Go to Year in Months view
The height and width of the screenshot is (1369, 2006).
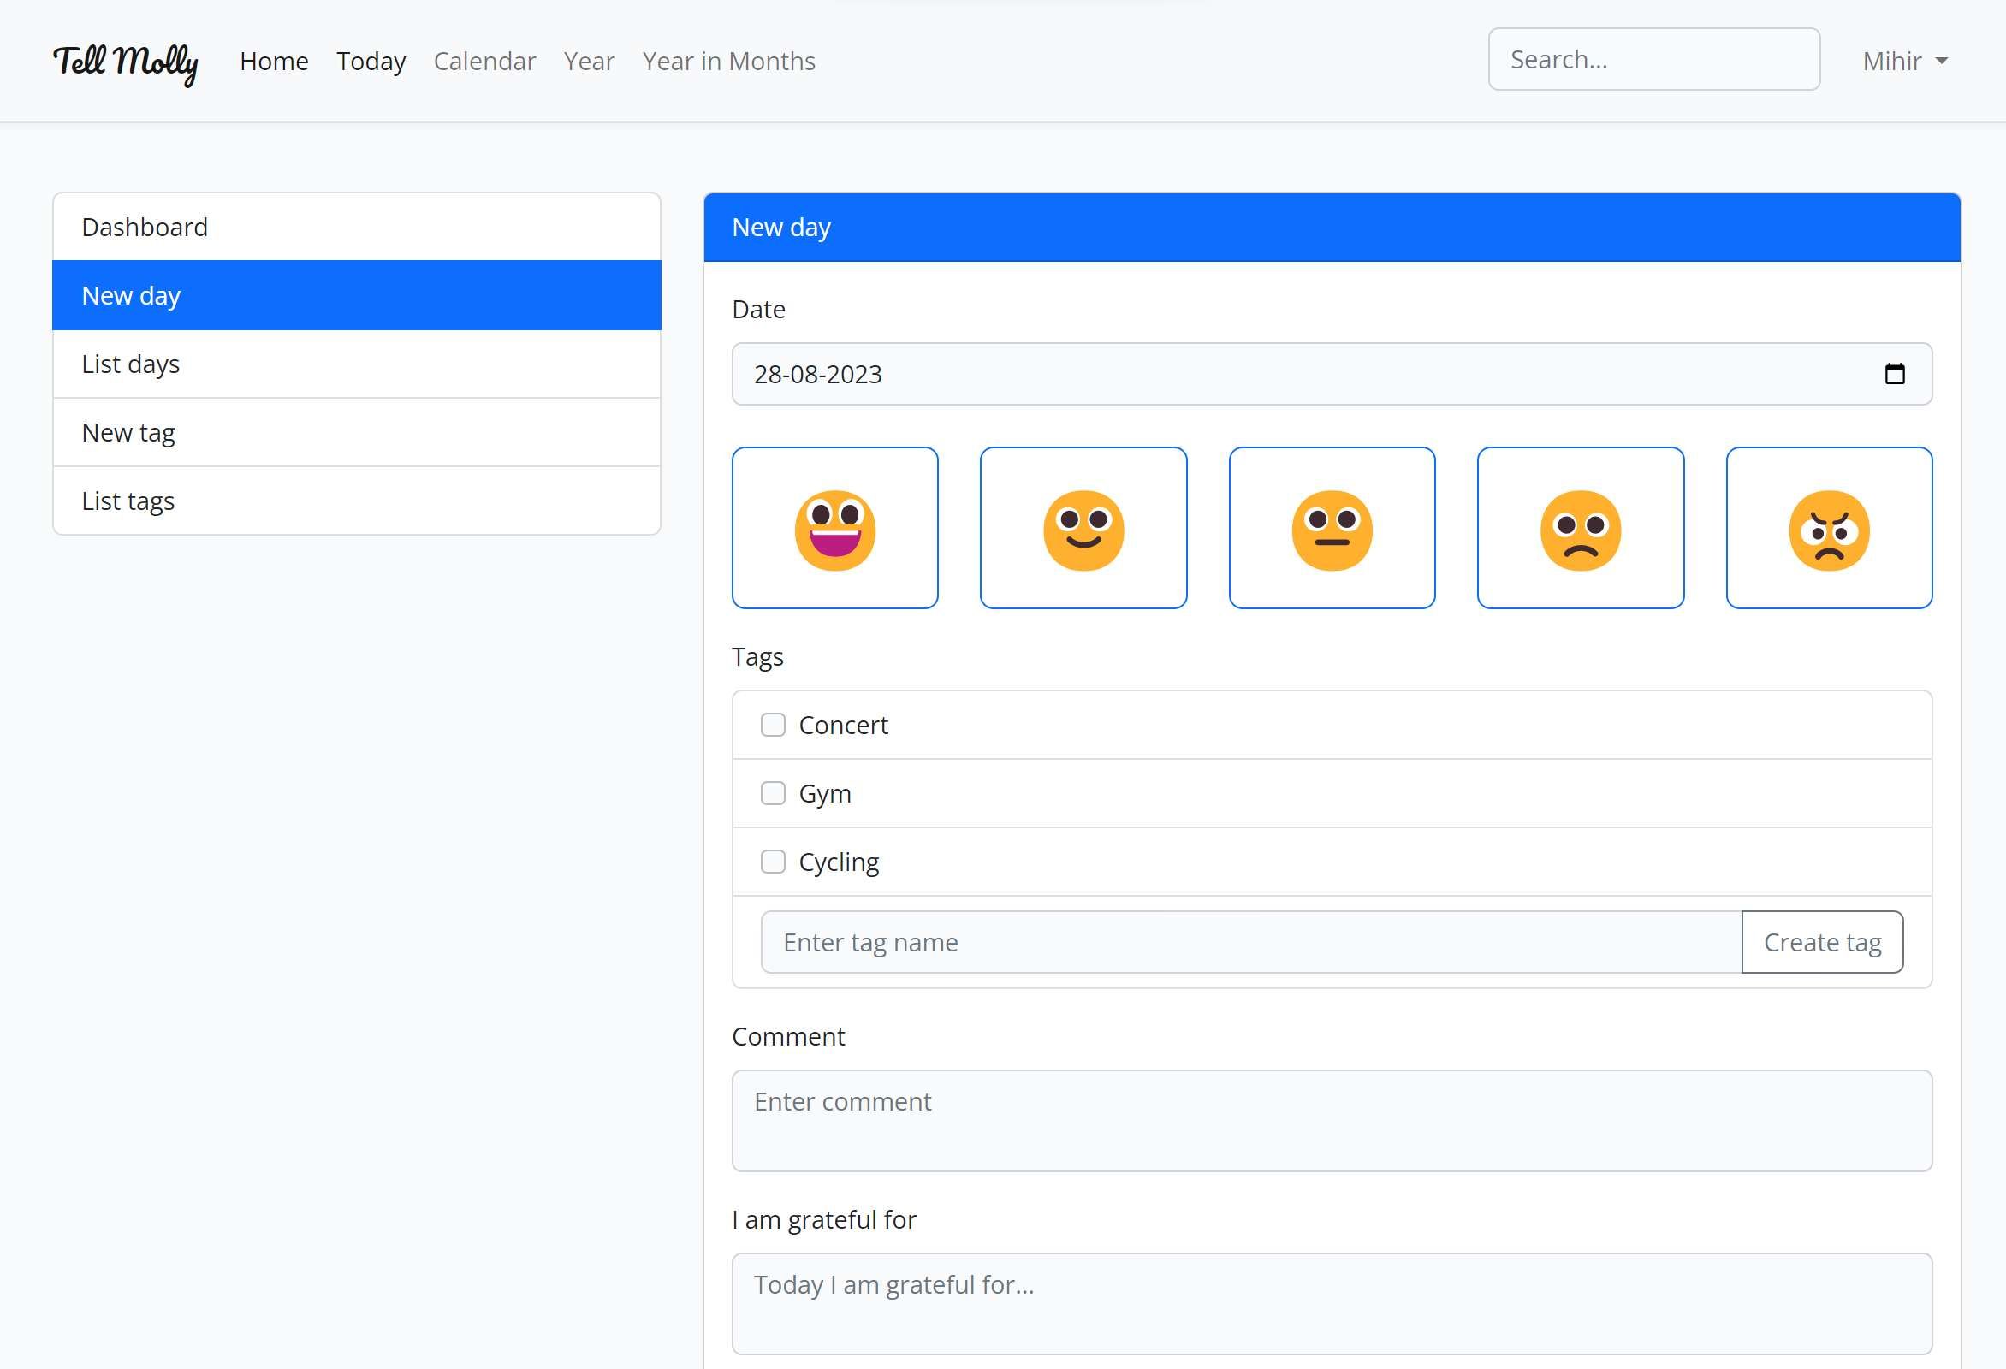pyautogui.click(x=728, y=62)
